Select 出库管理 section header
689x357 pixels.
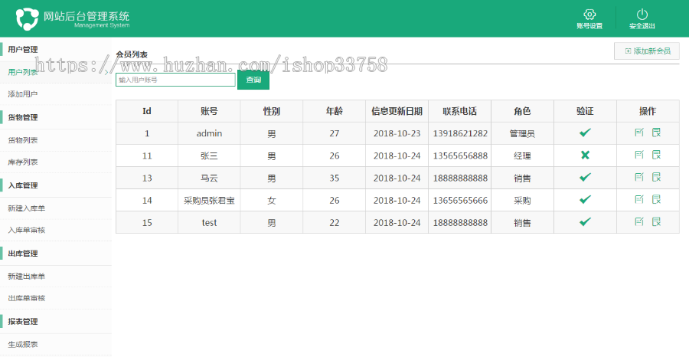pos(23,254)
